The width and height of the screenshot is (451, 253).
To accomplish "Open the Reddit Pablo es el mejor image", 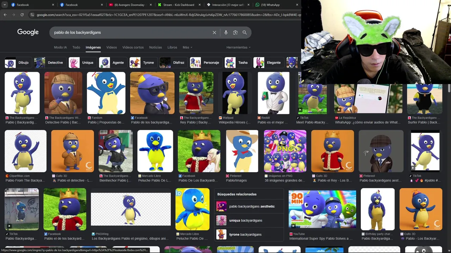I will tap(273, 93).
